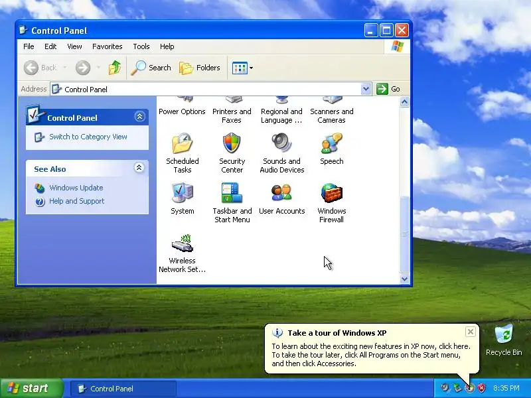Viewport: 531px width, 398px height.
Task: Click the Go button
Action: (388, 89)
